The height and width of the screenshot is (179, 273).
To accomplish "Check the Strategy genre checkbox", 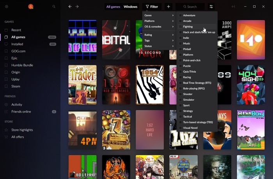I will pyautogui.click(x=180, y=111).
